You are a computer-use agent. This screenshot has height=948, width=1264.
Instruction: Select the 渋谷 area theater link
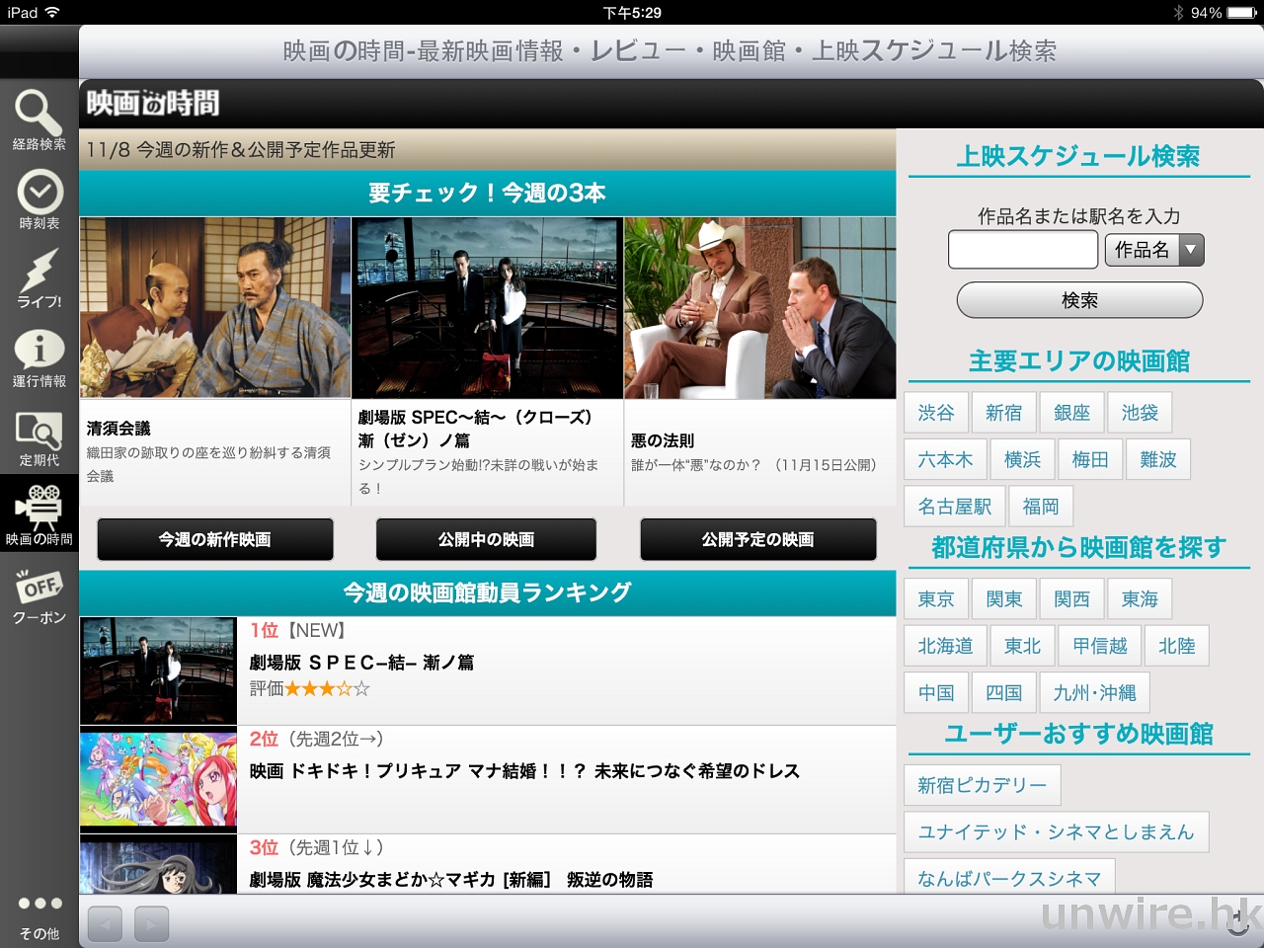(x=935, y=413)
